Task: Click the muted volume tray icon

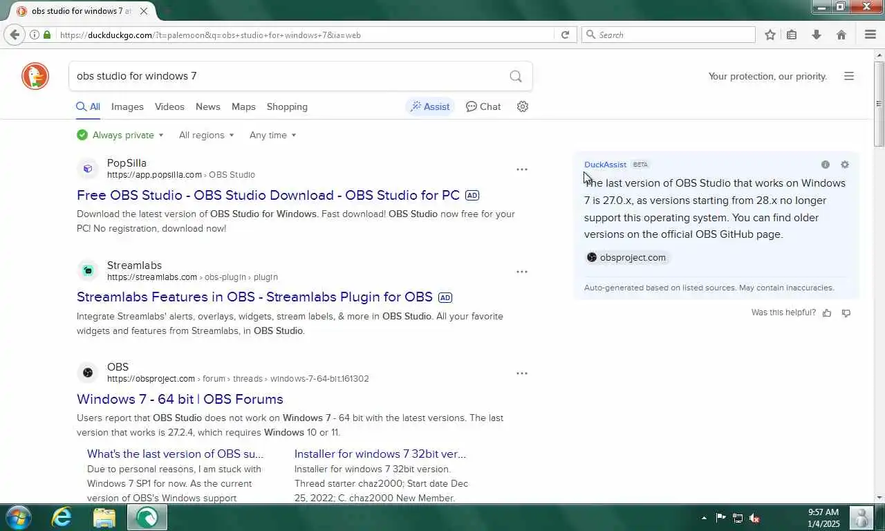Action: pos(755,518)
